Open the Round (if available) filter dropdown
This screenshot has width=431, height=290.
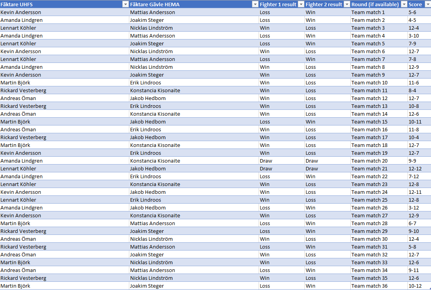click(404, 4)
